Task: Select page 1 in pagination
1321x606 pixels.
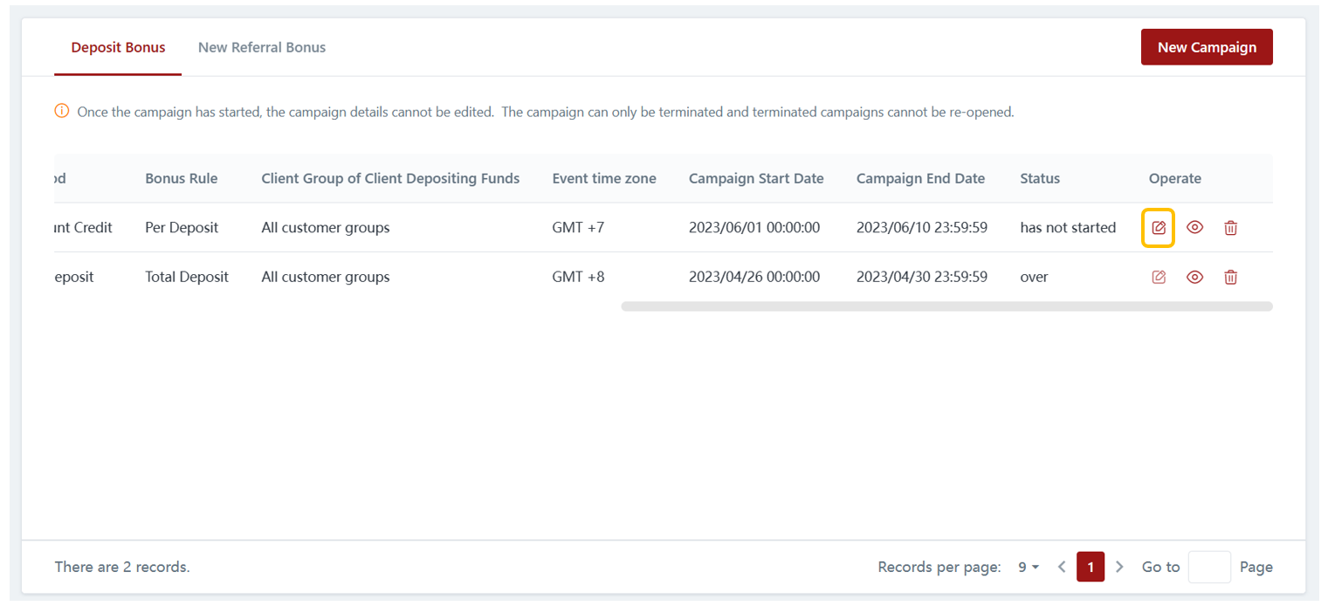Action: coord(1091,567)
